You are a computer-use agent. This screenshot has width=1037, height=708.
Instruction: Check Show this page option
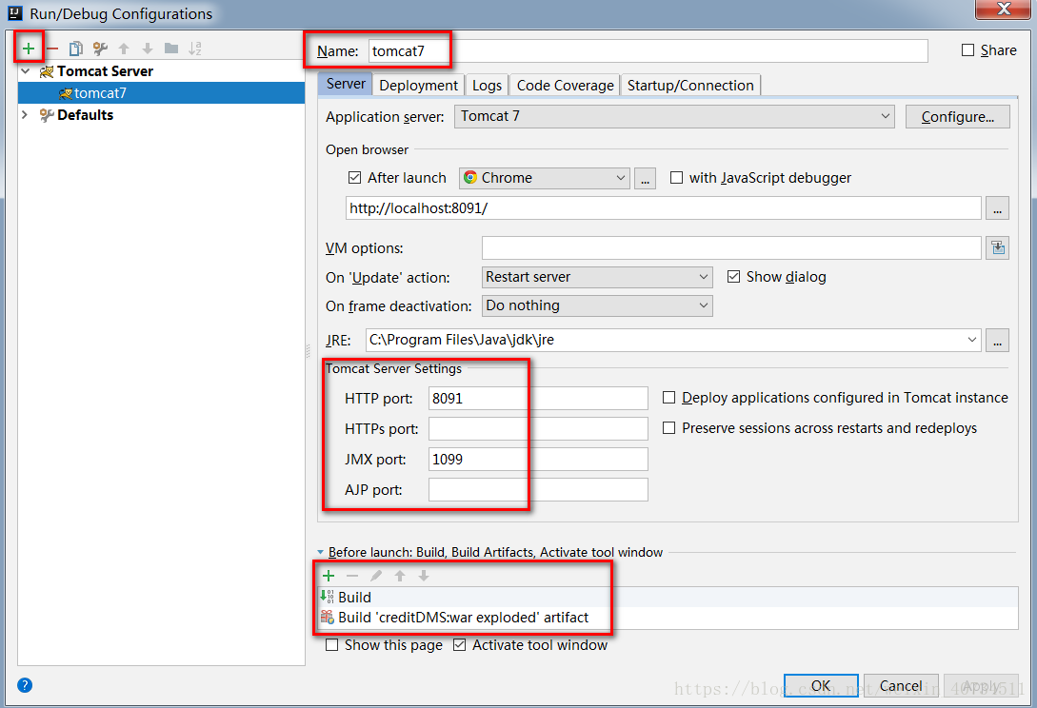pyautogui.click(x=332, y=644)
